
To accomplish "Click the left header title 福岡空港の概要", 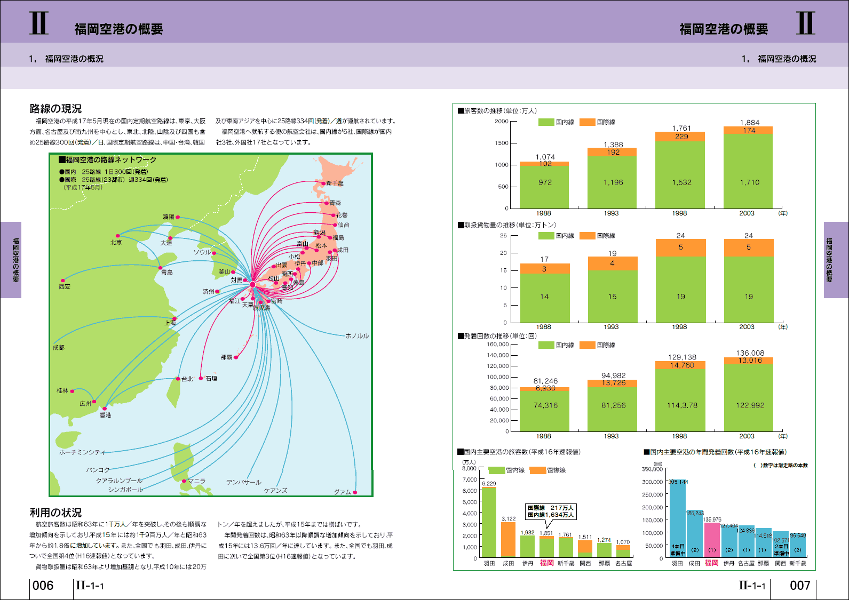I will pos(118,29).
